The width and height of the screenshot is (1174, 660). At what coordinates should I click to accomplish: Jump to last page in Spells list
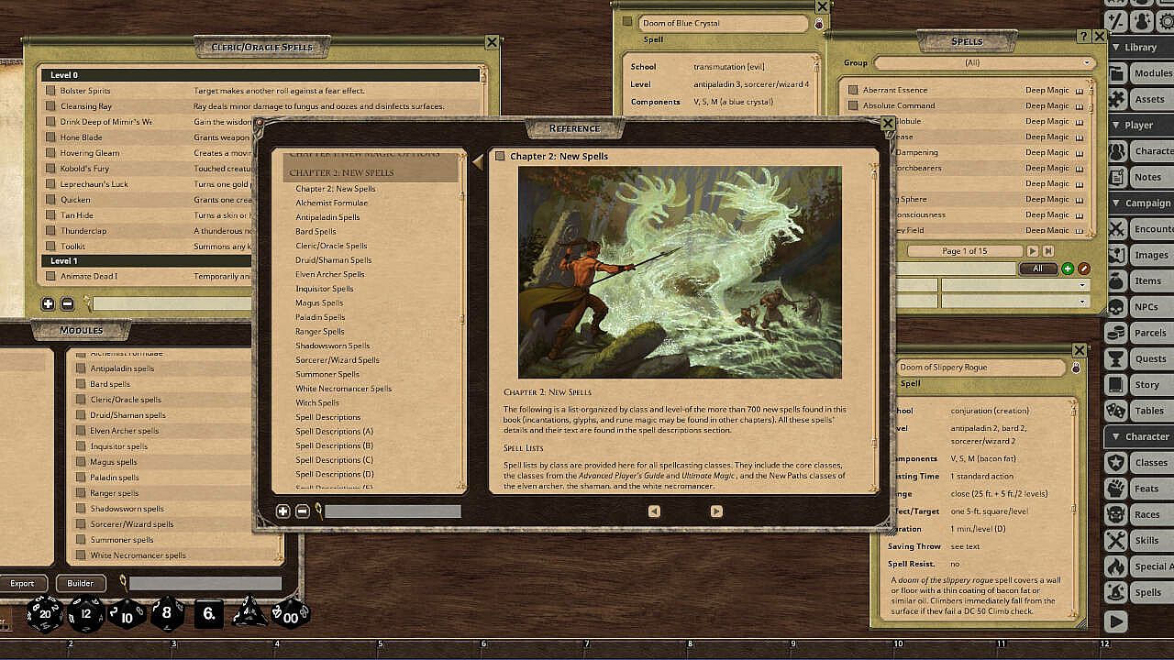point(1048,251)
